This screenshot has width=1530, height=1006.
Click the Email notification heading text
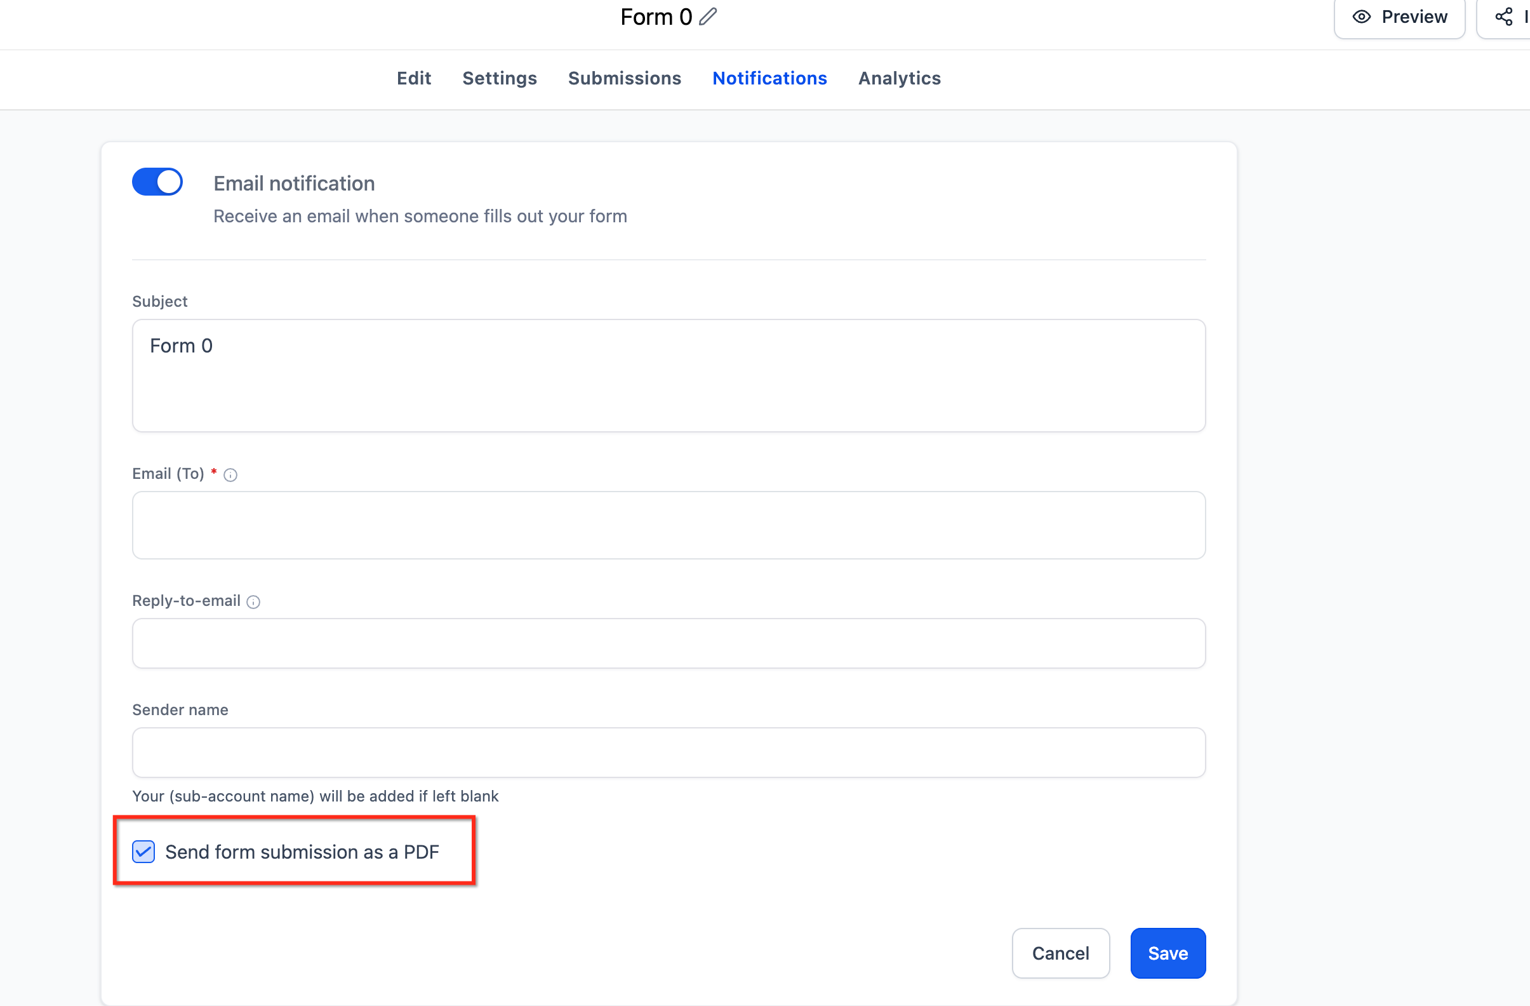point(294,184)
